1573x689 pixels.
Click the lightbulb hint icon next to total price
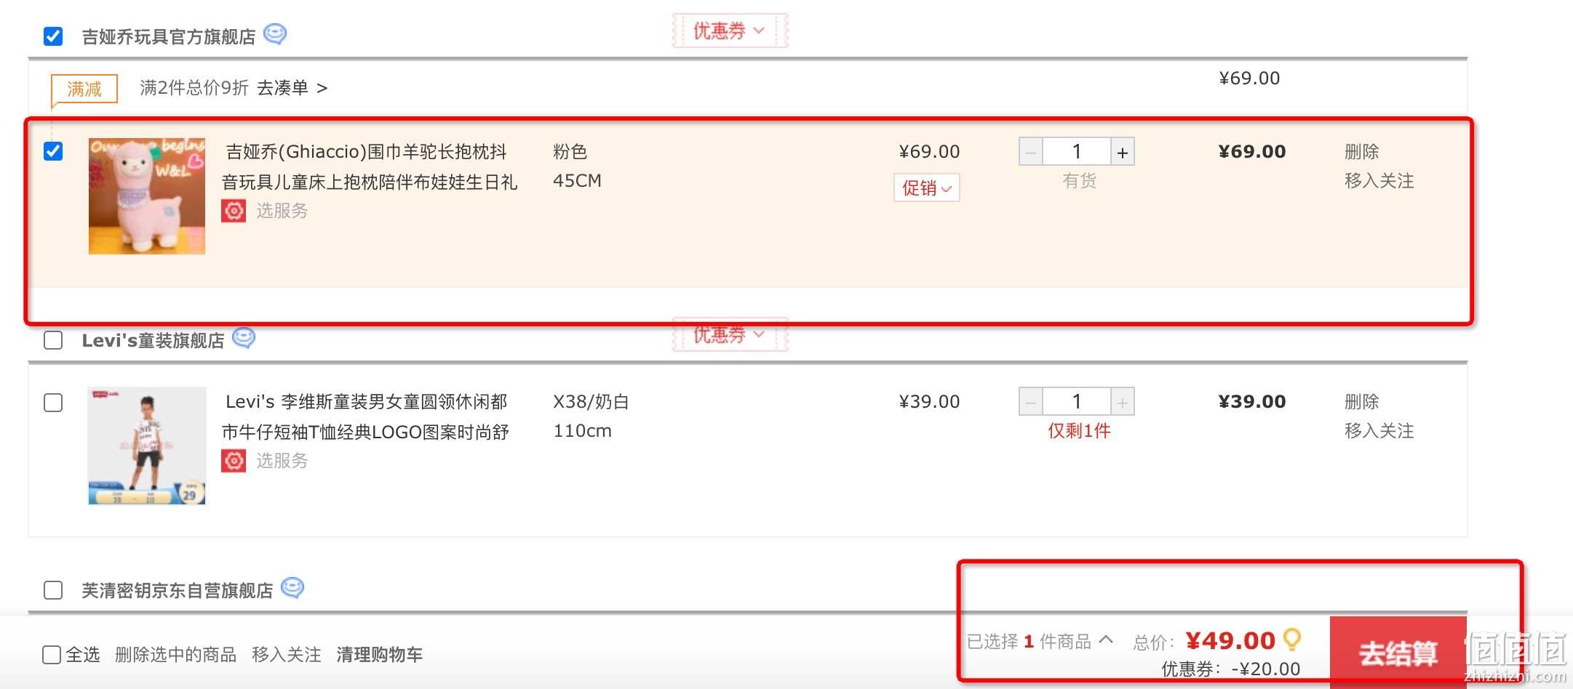(x=1292, y=640)
